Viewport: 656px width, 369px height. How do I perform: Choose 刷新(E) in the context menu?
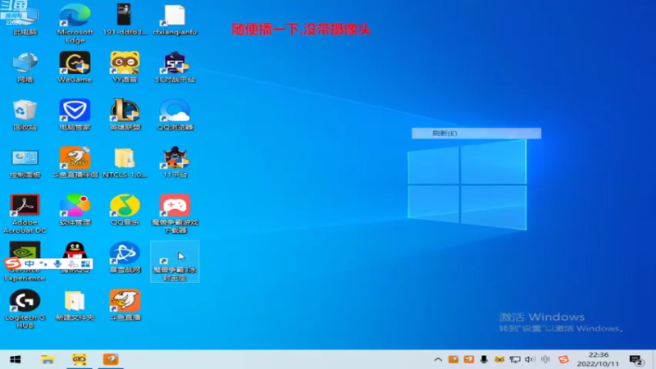coord(476,133)
